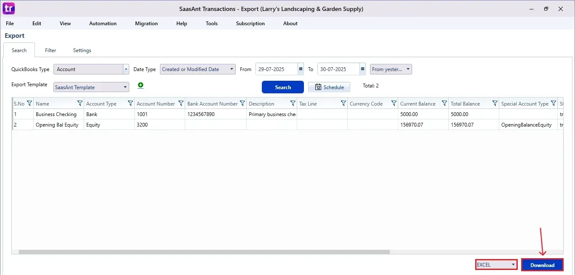Click the green add template plus icon
Screen dimensions: 575x275
141,85
